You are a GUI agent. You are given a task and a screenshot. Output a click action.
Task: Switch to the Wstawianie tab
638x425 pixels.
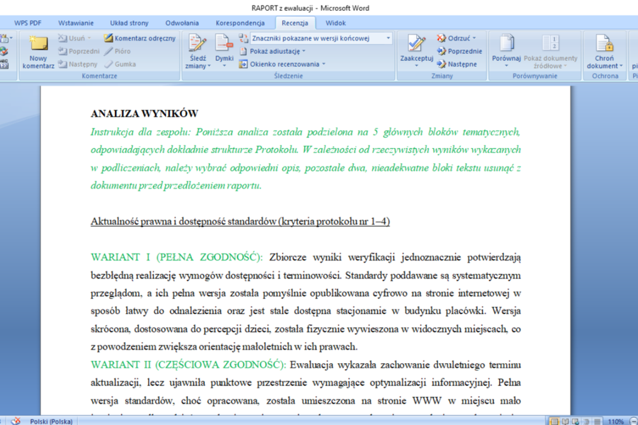[76, 23]
